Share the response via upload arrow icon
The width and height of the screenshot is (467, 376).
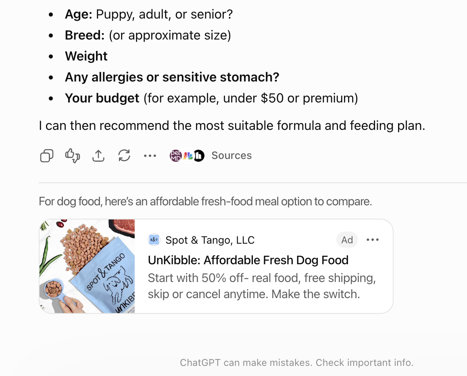tap(98, 156)
